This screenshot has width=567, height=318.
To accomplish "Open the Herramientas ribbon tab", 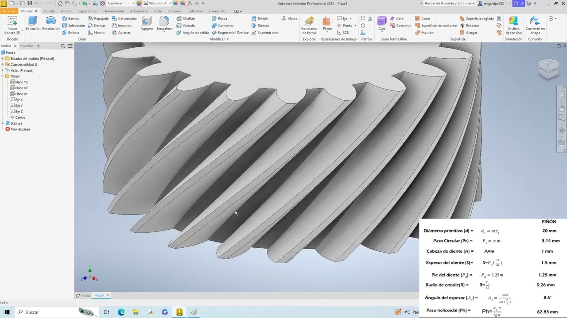I will coord(113,11).
